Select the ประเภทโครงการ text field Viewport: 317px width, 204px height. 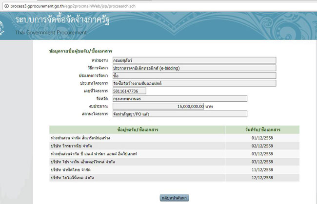(x=194, y=83)
